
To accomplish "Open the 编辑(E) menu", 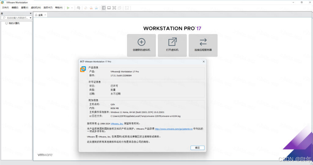I will 15,8.
